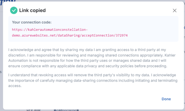Click "dataSharing" segment in the connection URL
Viewport: 185px width, 111px height.
click(x=70, y=35)
